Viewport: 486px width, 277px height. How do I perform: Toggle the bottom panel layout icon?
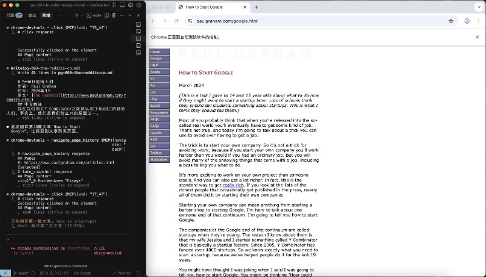(122, 5)
